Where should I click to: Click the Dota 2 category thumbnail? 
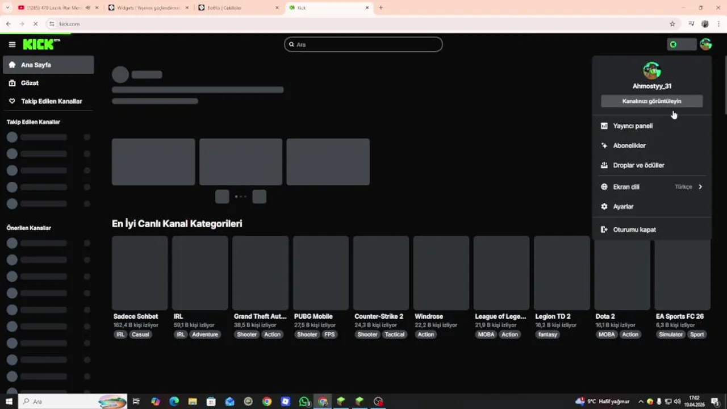[622, 273]
